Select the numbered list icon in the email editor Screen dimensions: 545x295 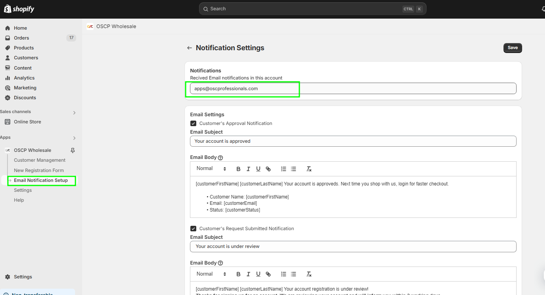[x=283, y=168]
